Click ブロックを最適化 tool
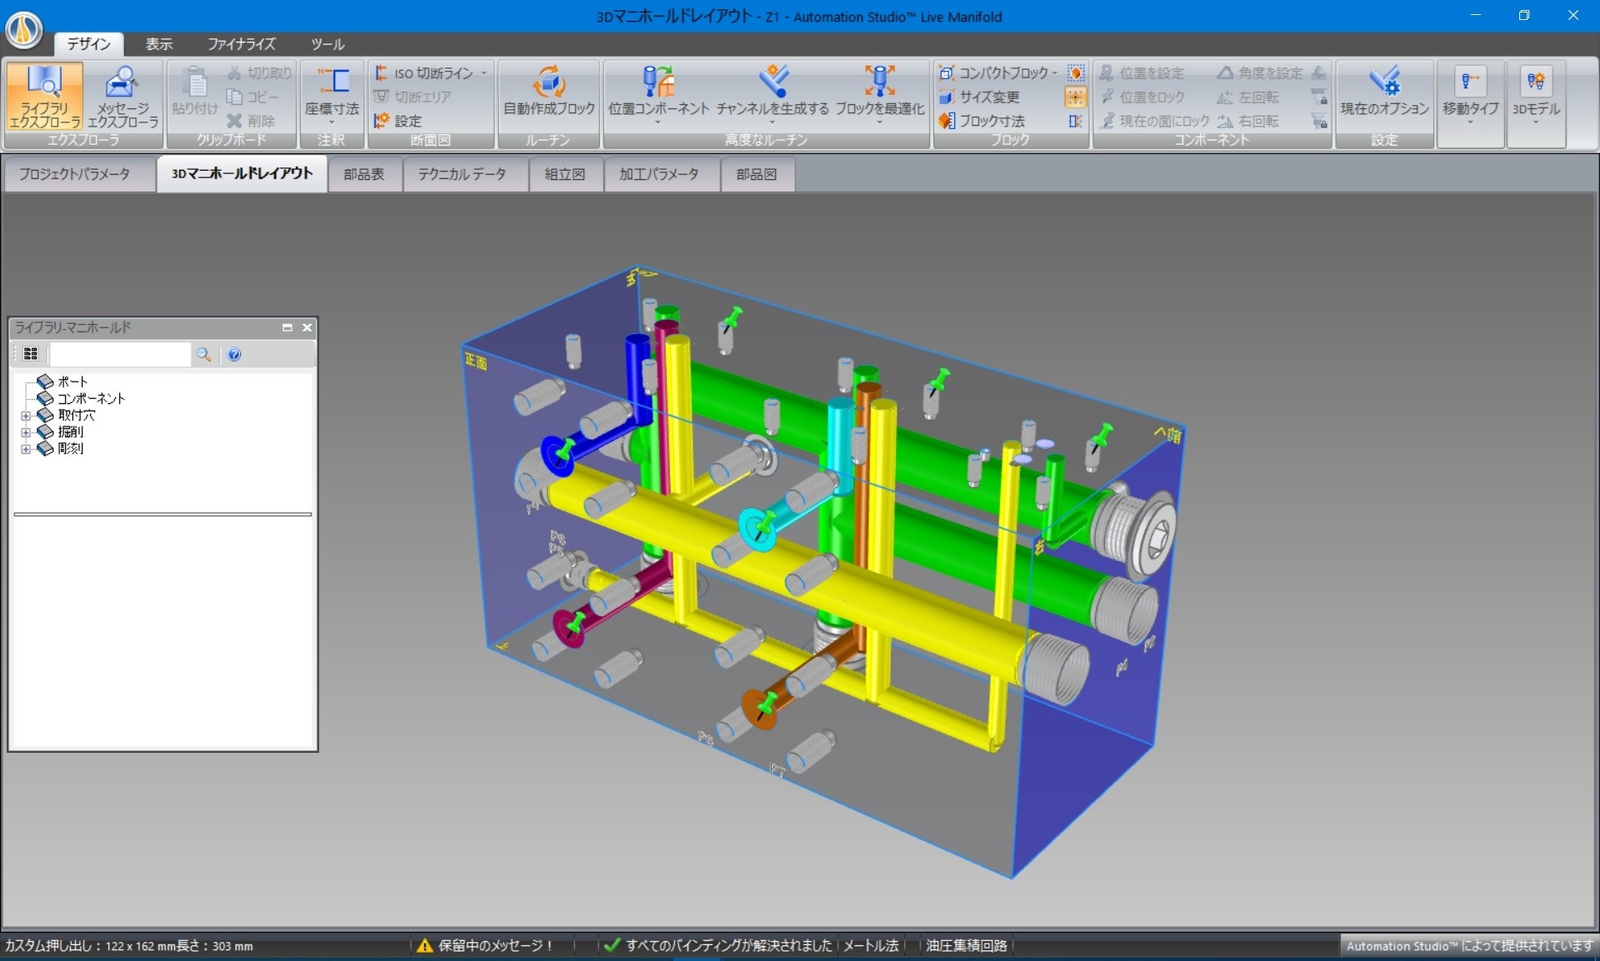 (x=880, y=90)
